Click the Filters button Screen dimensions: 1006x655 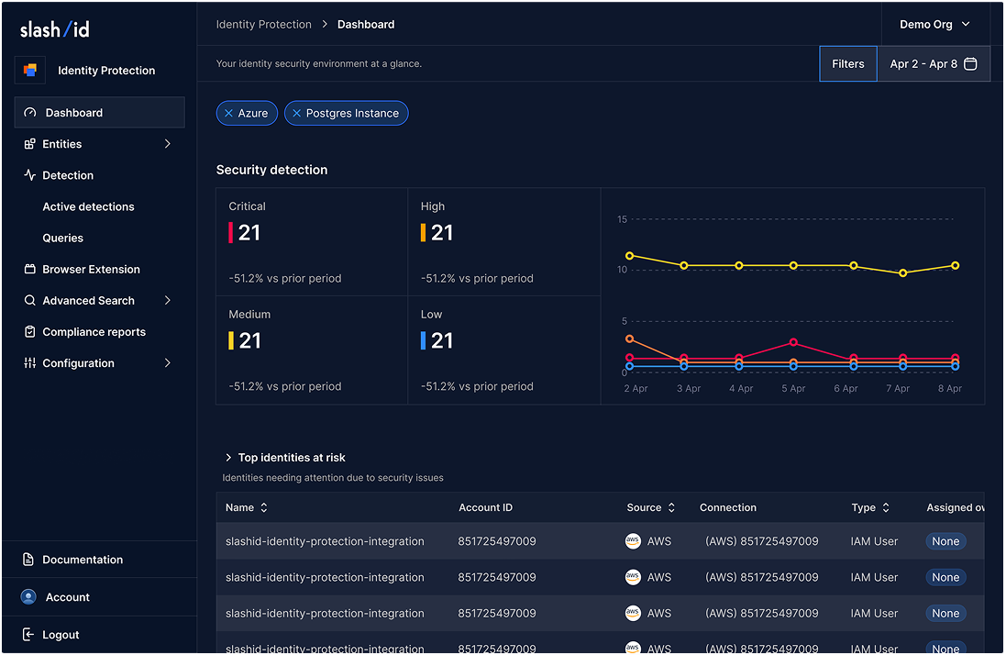[x=847, y=64]
